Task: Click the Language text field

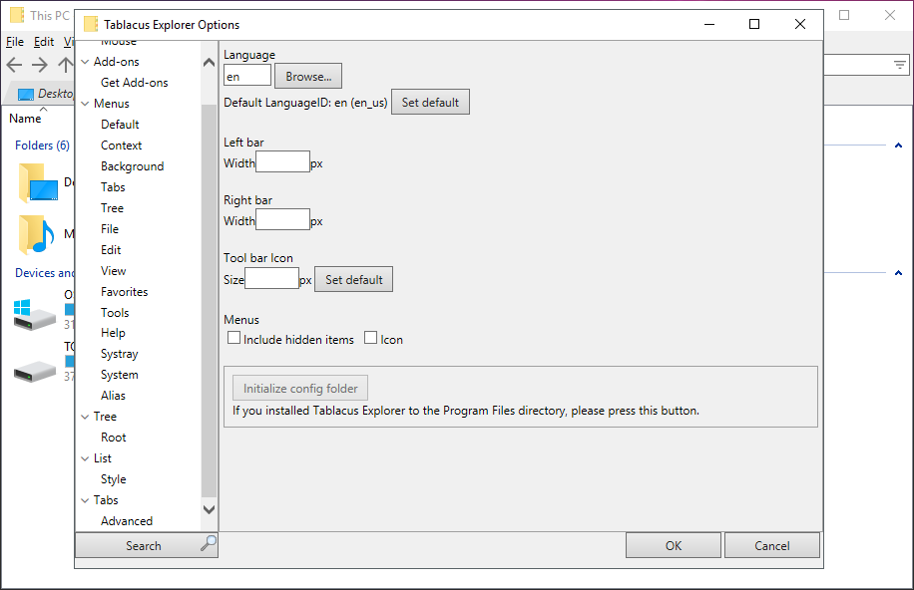Action: tap(247, 76)
